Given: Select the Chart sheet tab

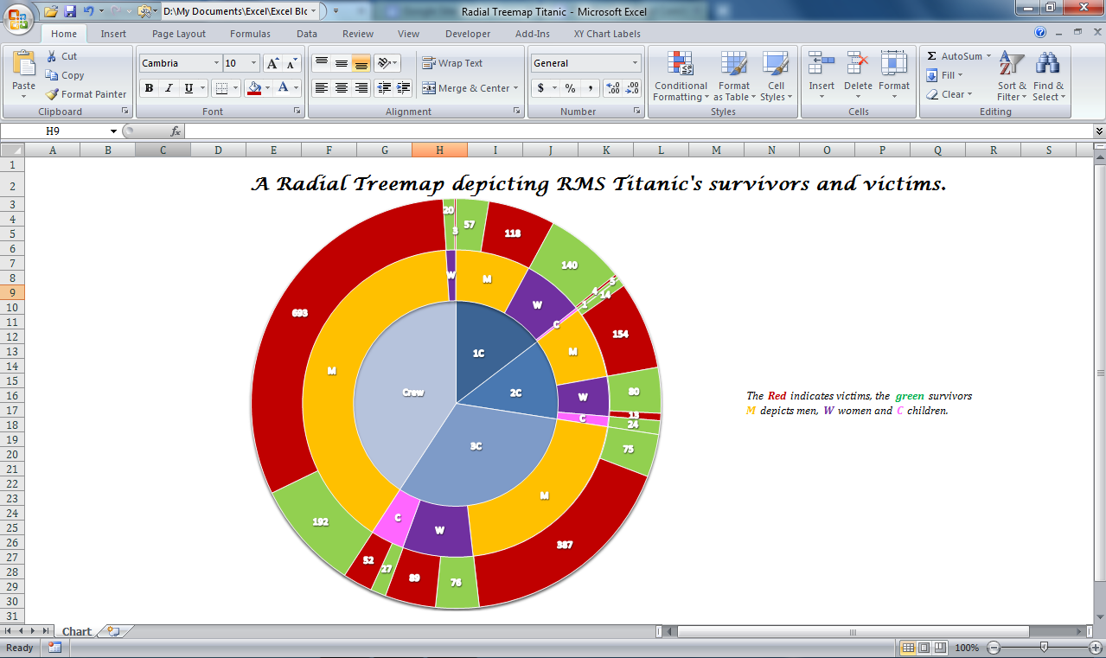Looking at the screenshot, I should tap(76, 631).
